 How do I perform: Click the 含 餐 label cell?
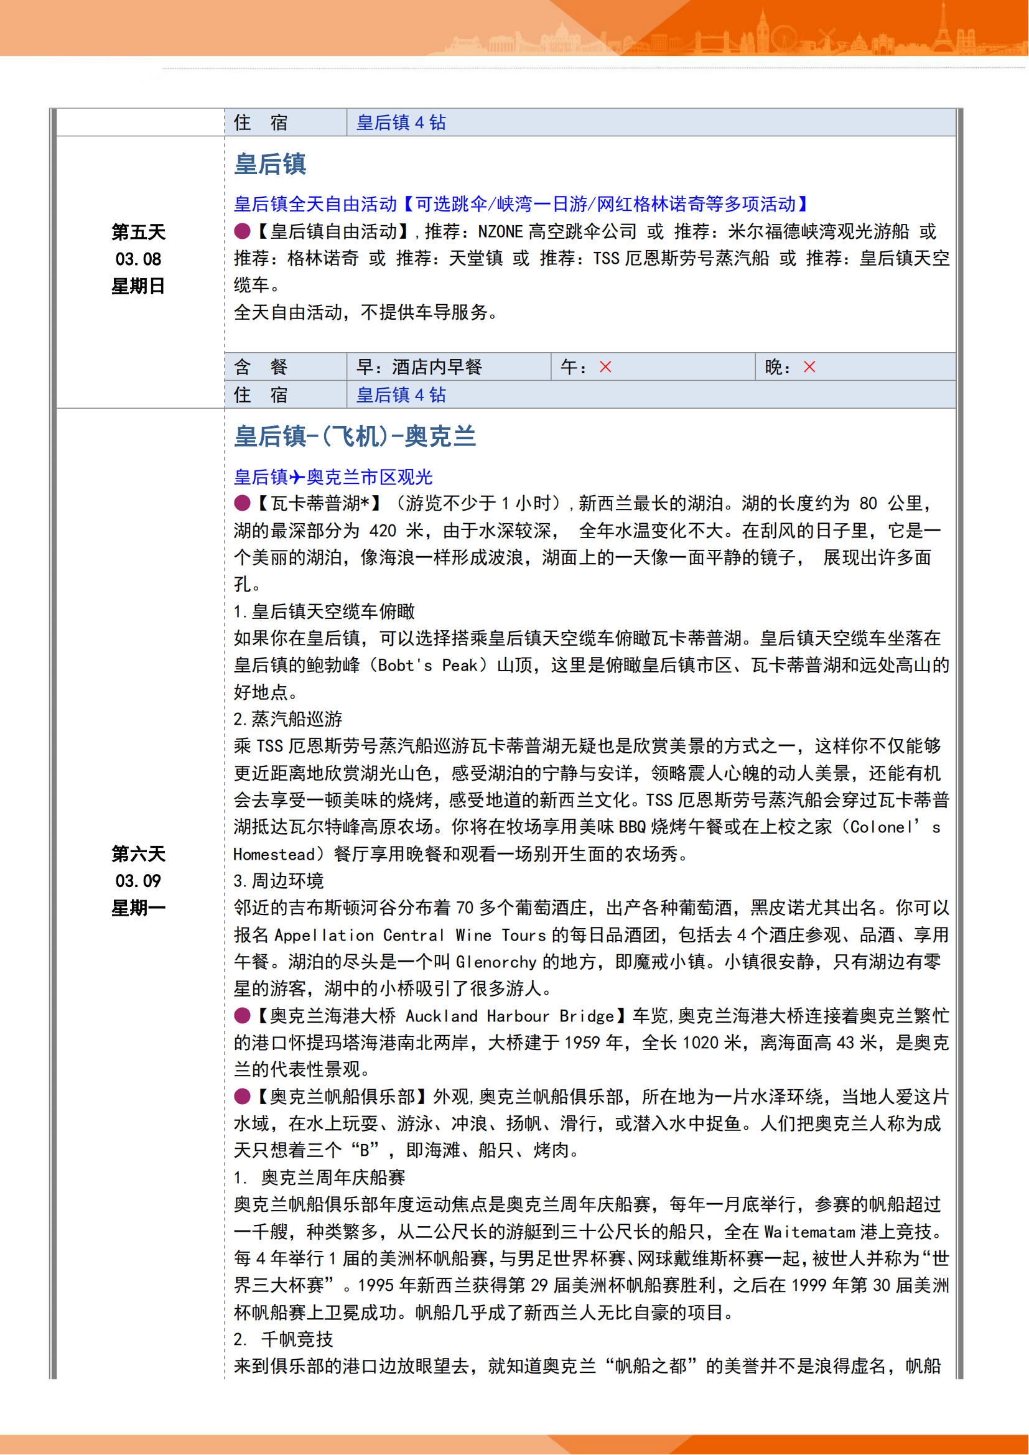(x=261, y=367)
